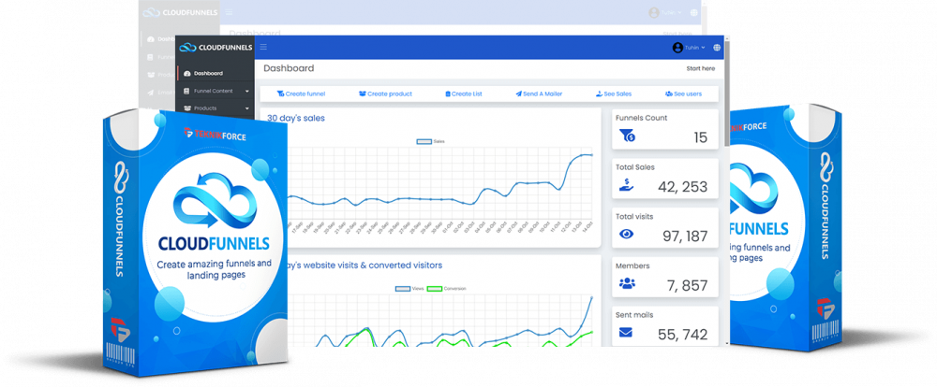937x387 pixels.
Task: Click the Dashboard page heading
Action: (289, 68)
